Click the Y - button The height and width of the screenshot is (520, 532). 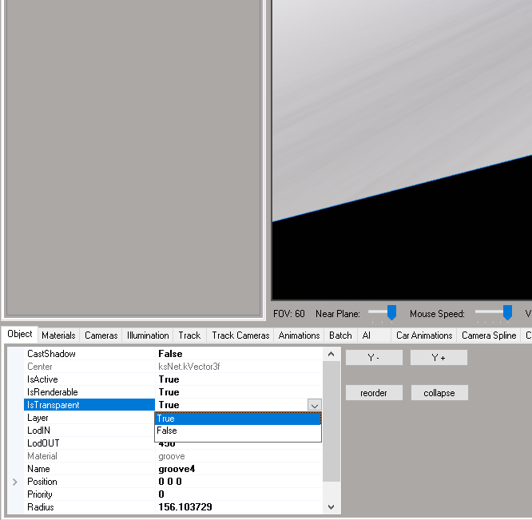[374, 358]
